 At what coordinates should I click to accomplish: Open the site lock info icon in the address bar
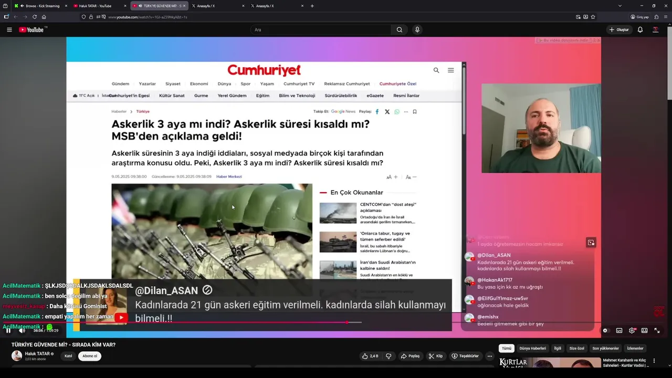click(91, 17)
